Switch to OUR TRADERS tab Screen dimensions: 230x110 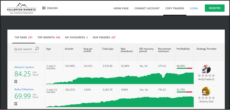point(104,37)
